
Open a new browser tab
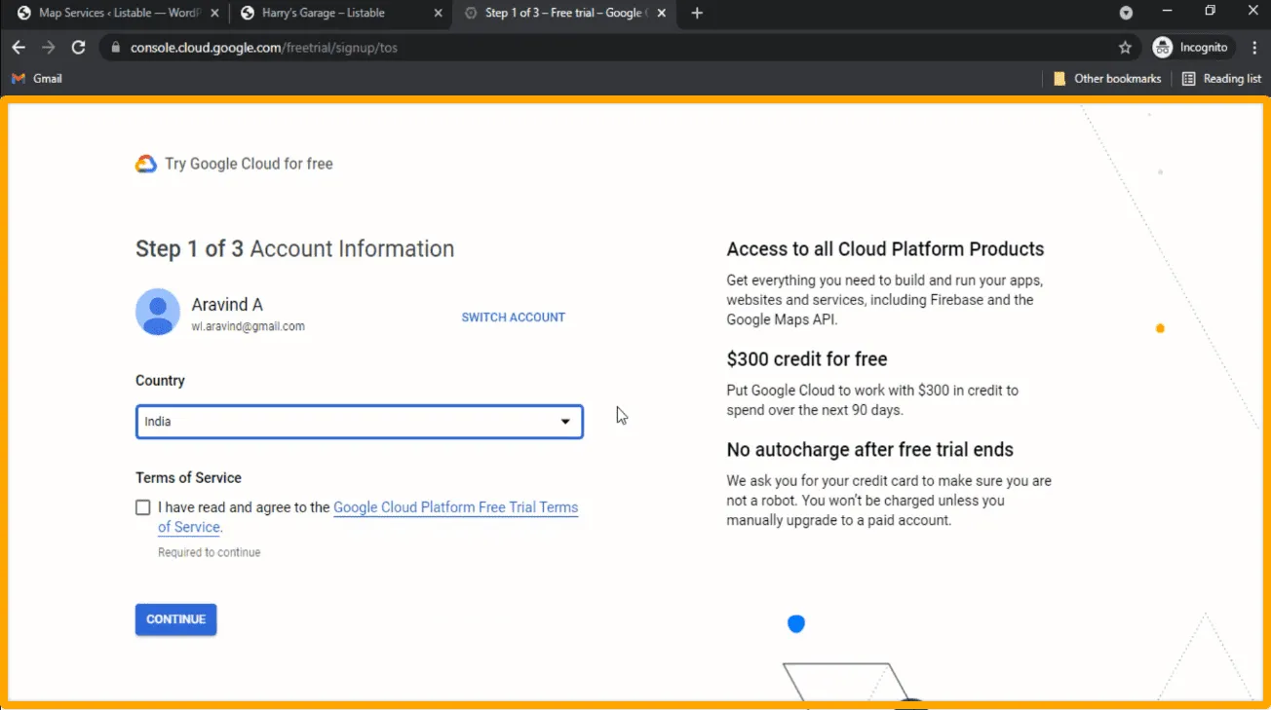tap(697, 14)
